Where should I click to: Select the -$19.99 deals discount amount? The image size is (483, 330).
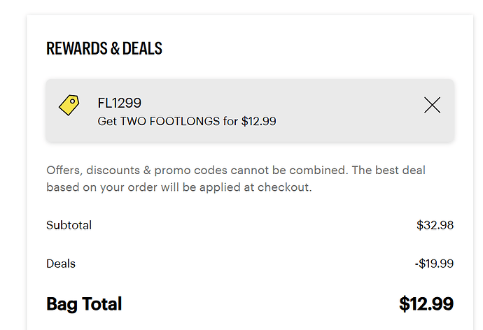(433, 264)
